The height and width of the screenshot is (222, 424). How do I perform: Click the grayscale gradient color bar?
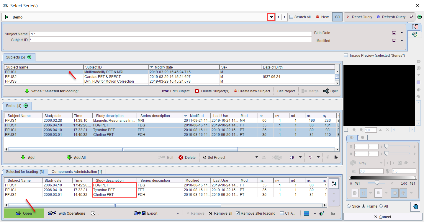(x=383, y=178)
